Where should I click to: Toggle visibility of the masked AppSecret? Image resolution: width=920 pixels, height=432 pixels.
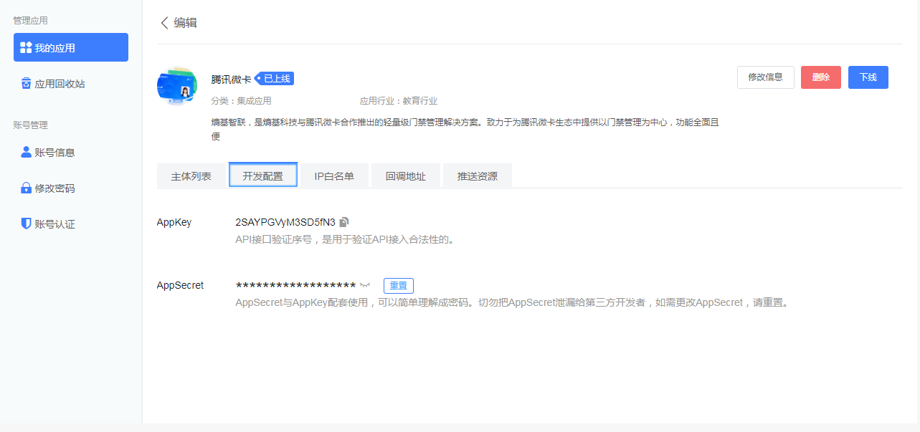[366, 284]
